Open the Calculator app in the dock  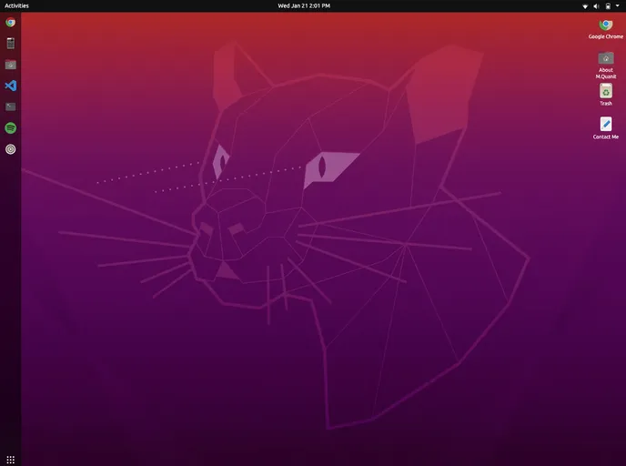click(x=10, y=43)
